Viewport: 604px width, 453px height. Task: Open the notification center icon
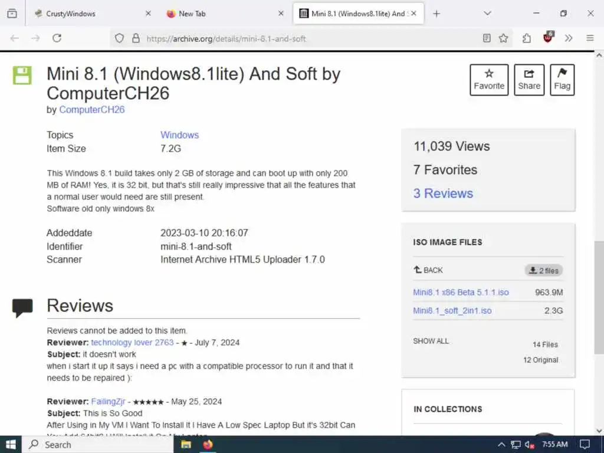(585, 445)
